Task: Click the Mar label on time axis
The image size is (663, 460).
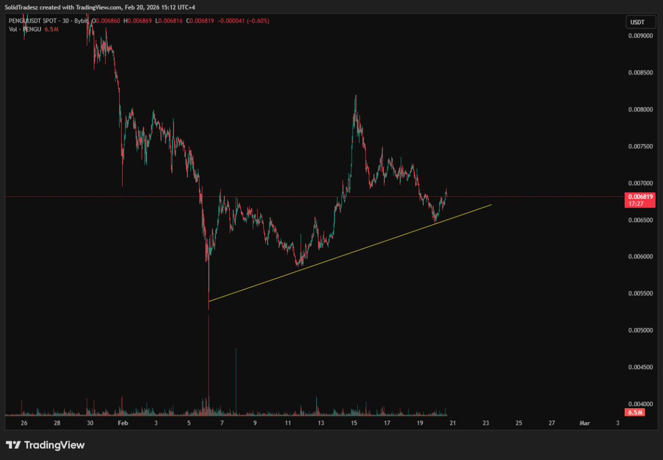Action: (585, 423)
